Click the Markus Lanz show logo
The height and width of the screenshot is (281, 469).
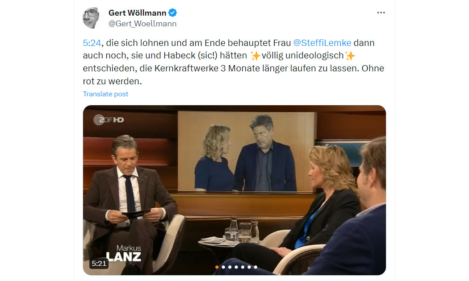click(x=124, y=253)
